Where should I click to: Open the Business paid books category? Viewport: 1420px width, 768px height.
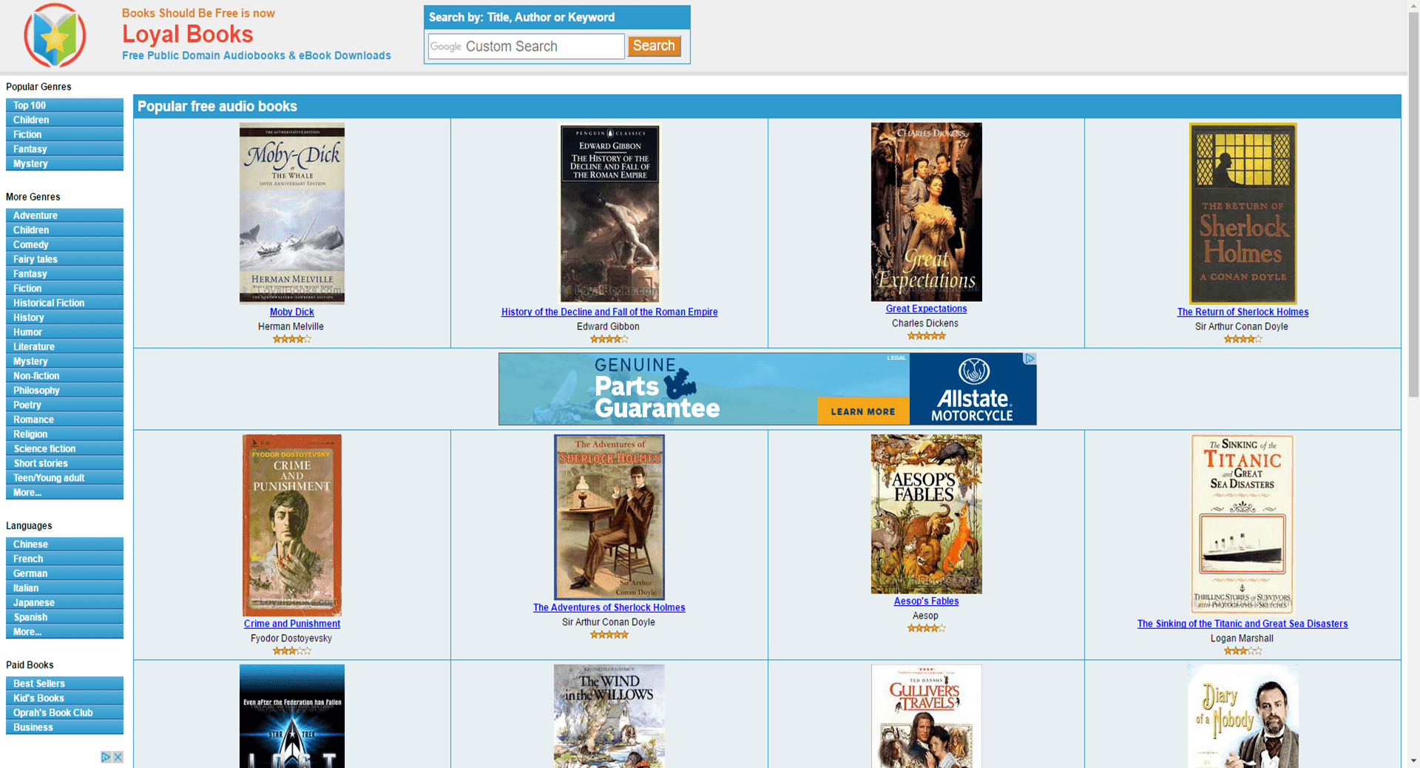point(64,727)
